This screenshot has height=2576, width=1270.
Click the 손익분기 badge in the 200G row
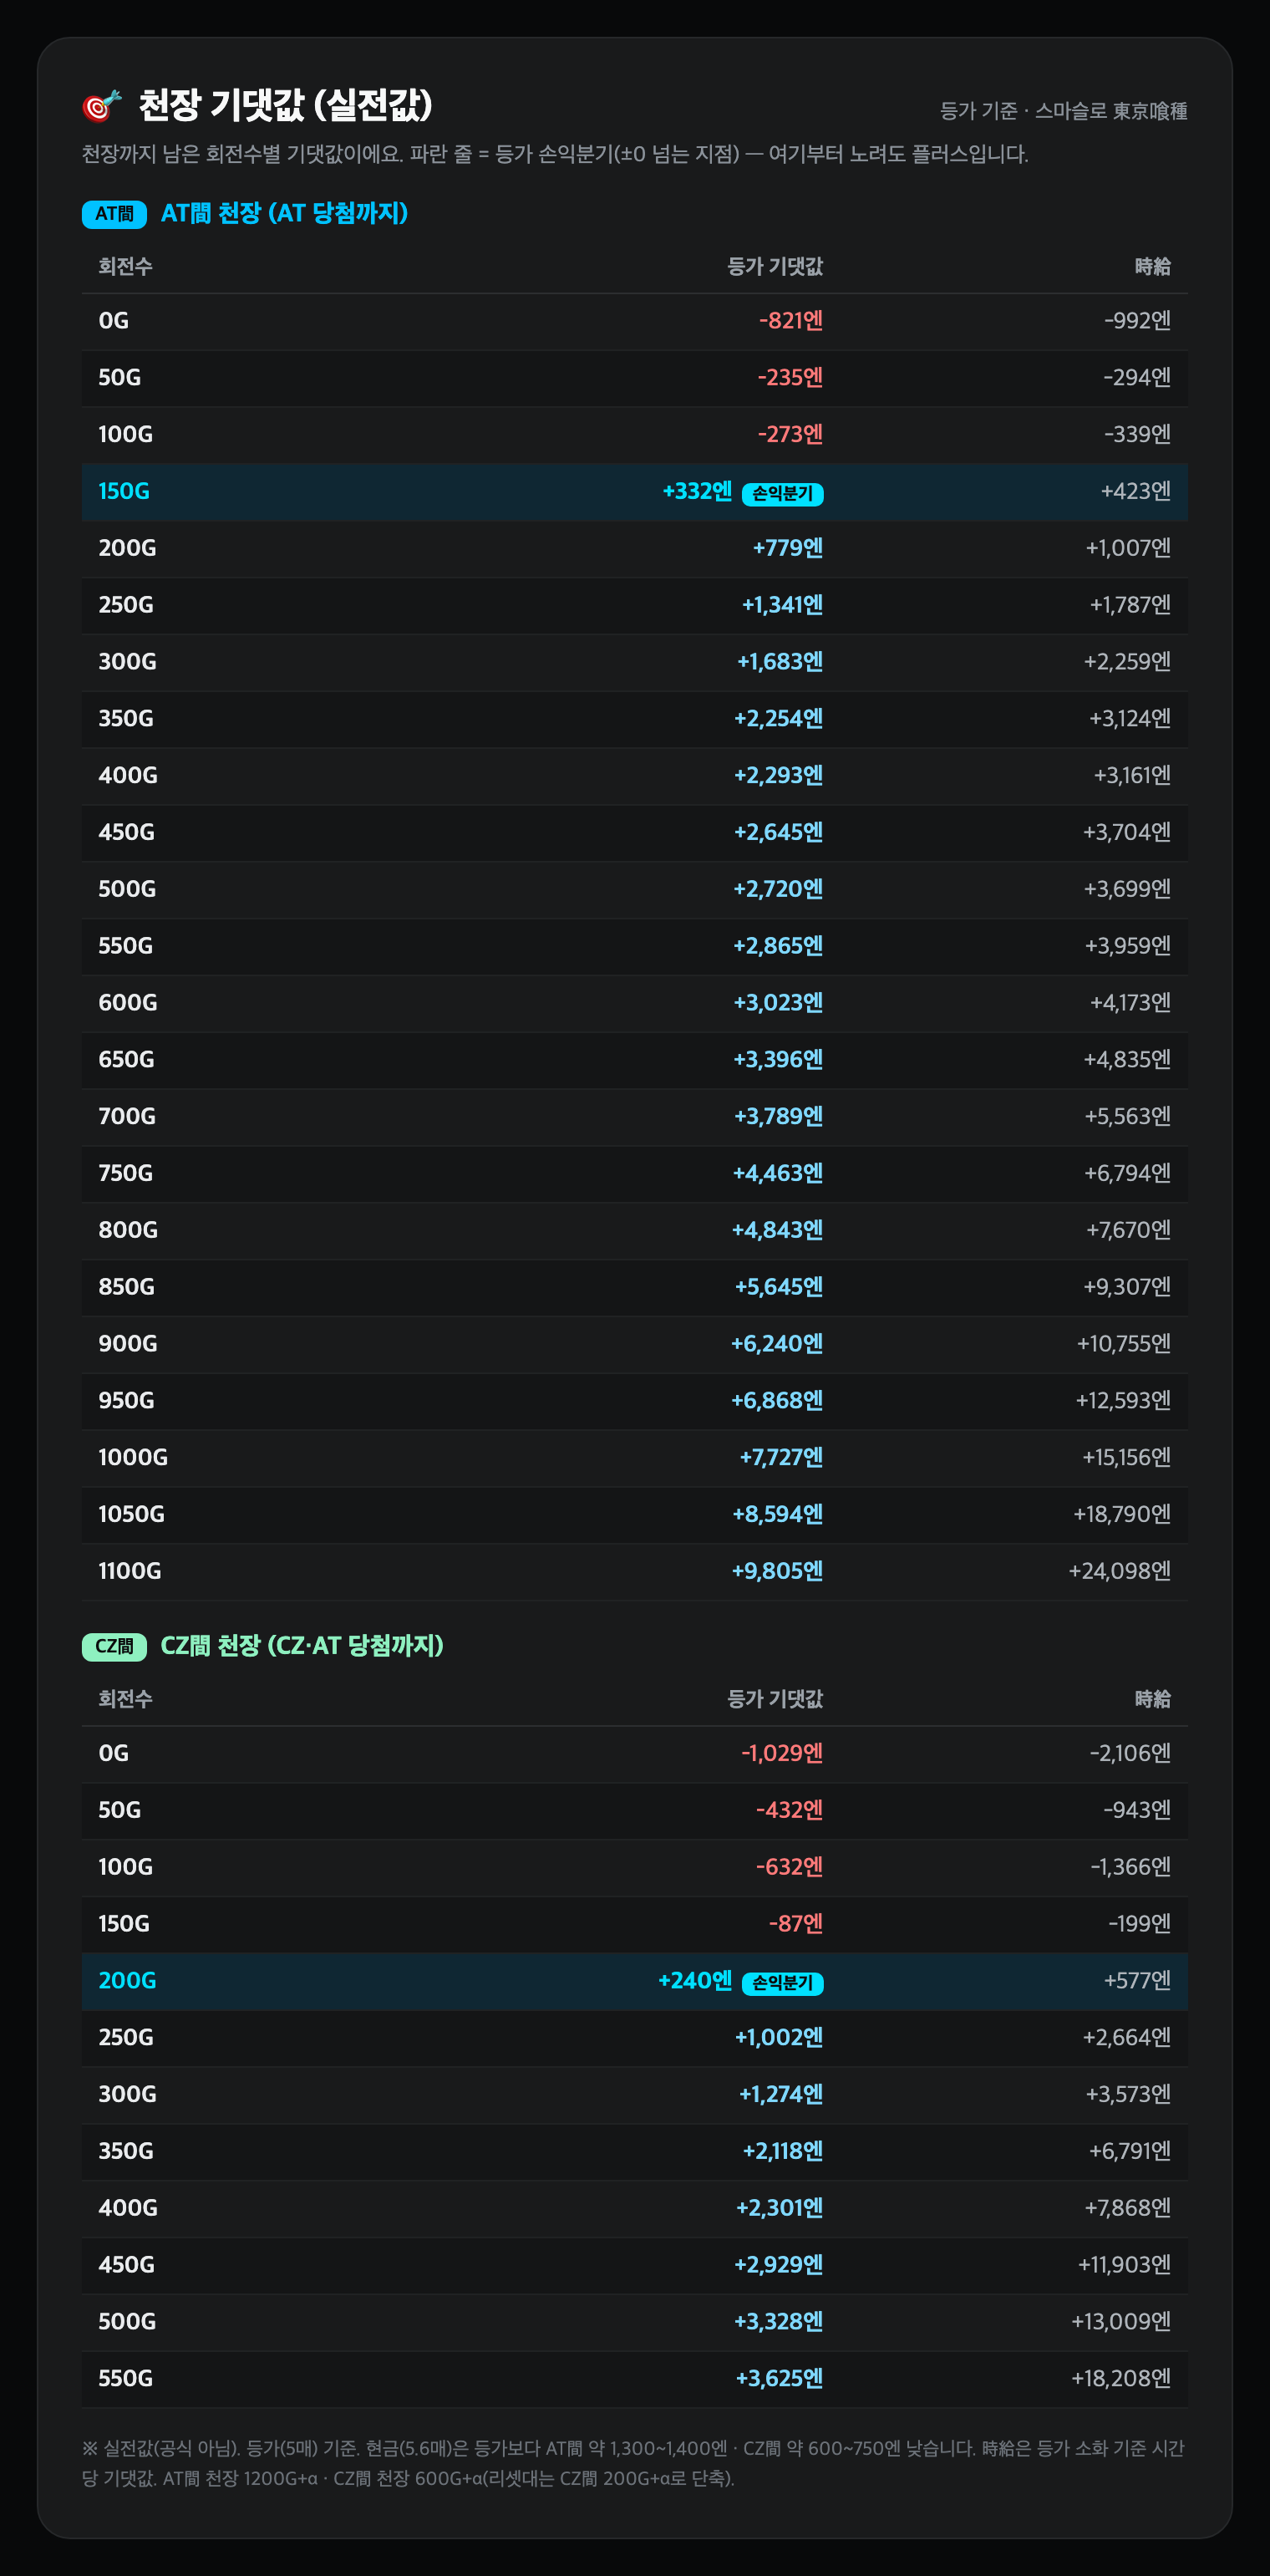tap(782, 1983)
